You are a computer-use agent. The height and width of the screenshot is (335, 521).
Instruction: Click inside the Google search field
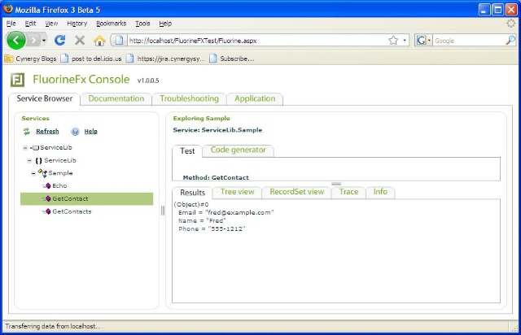(x=469, y=41)
